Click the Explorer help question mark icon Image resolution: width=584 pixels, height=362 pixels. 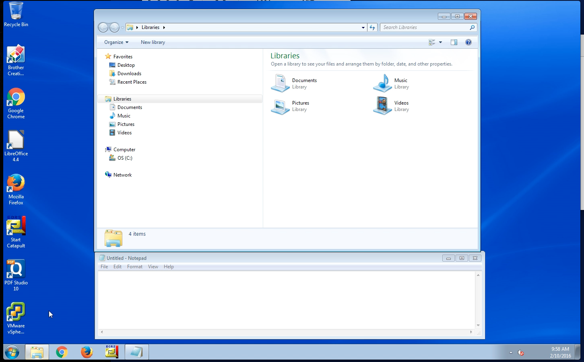[x=468, y=42]
